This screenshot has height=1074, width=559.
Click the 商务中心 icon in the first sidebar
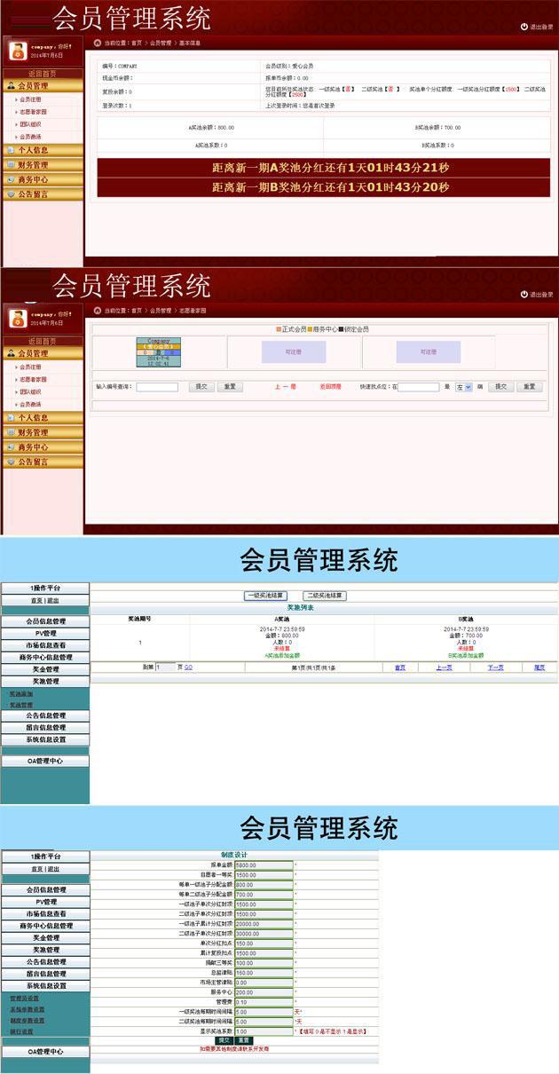tap(11, 179)
